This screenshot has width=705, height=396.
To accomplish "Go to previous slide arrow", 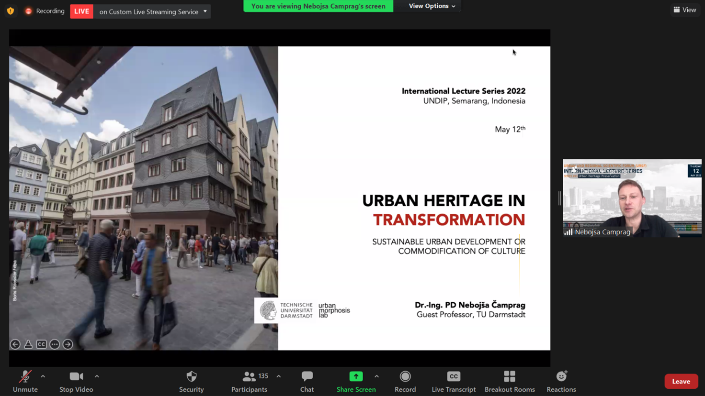I will click(15, 344).
